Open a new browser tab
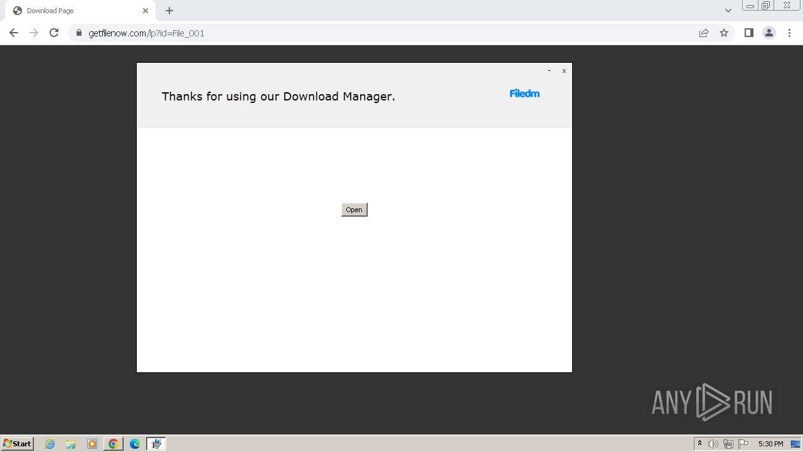 [169, 11]
